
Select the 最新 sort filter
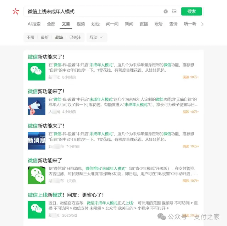point(45,37)
